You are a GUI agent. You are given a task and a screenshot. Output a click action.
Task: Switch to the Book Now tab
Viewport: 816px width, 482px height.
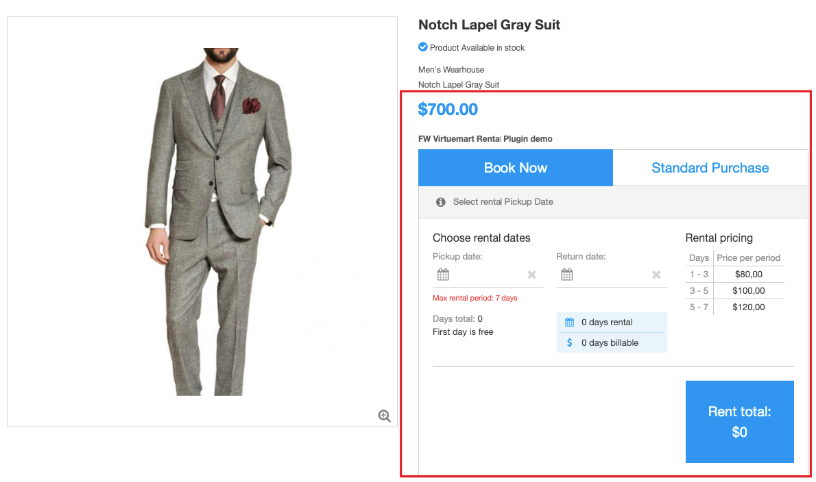pyautogui.click(x=516, y=168)
